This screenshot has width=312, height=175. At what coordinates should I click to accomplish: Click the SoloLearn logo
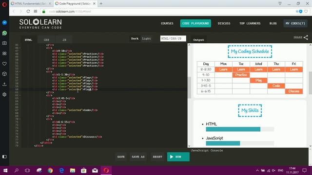tap(40, 24)
